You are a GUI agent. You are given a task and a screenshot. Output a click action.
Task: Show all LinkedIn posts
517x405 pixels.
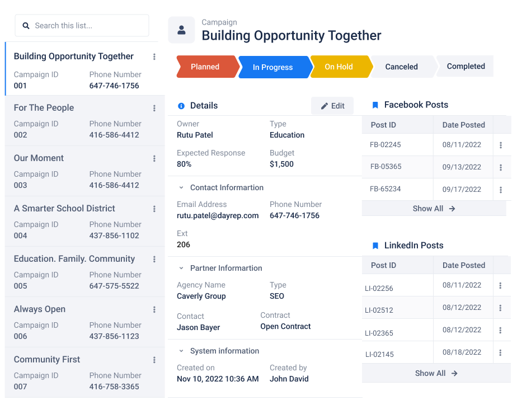(x=436, y=373)
